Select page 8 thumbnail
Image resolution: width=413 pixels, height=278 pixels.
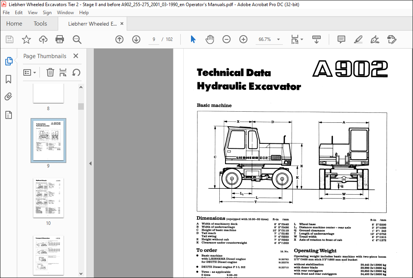[48, 93]
